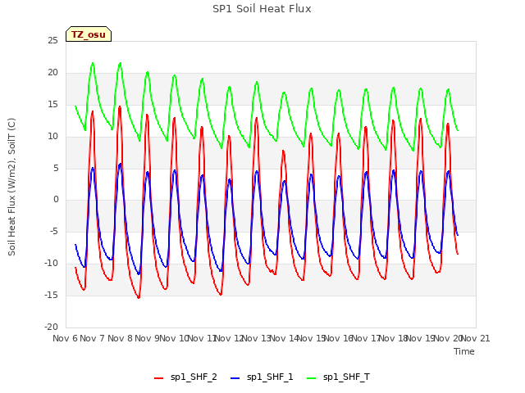Click the red sp1_SHF_2 legend swatch
This screenshot has width=525, height=393.
(158, 378)
